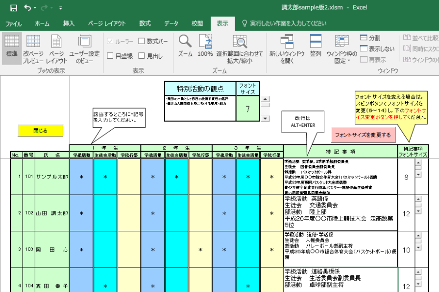The image size is (439, 292).
Task: Open the ファイル tab
Action: coord(13,23)
